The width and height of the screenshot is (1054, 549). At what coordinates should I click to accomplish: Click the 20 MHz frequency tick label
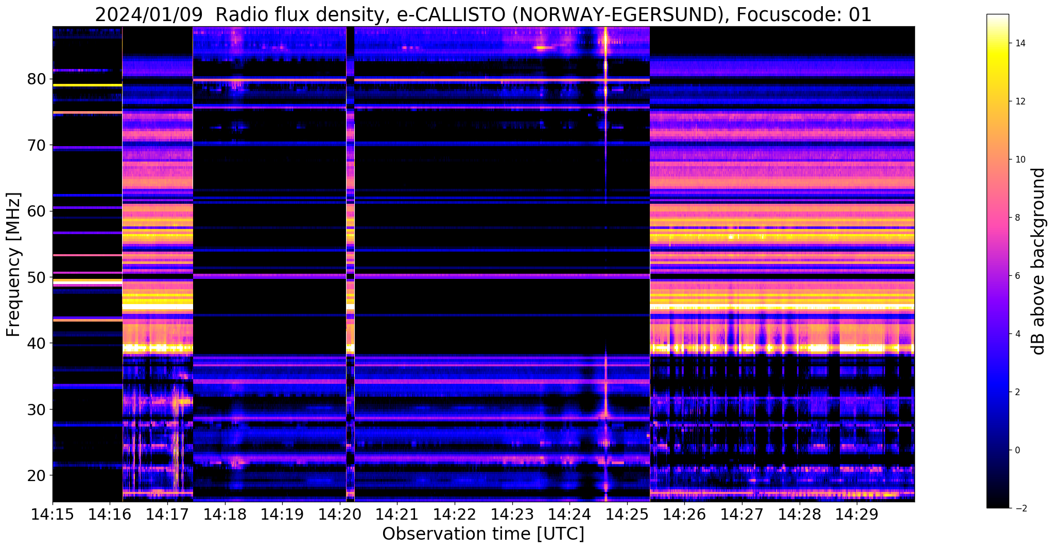[38, 475]
